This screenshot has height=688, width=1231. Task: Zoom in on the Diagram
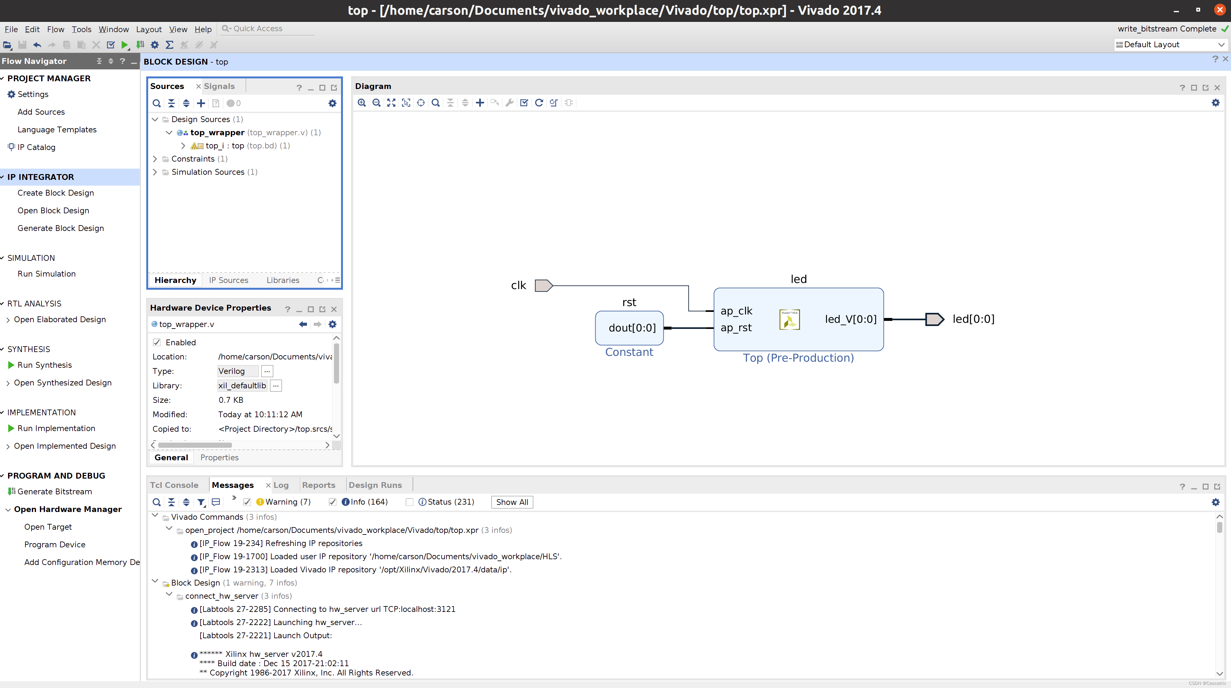click(x=362, y=103)
